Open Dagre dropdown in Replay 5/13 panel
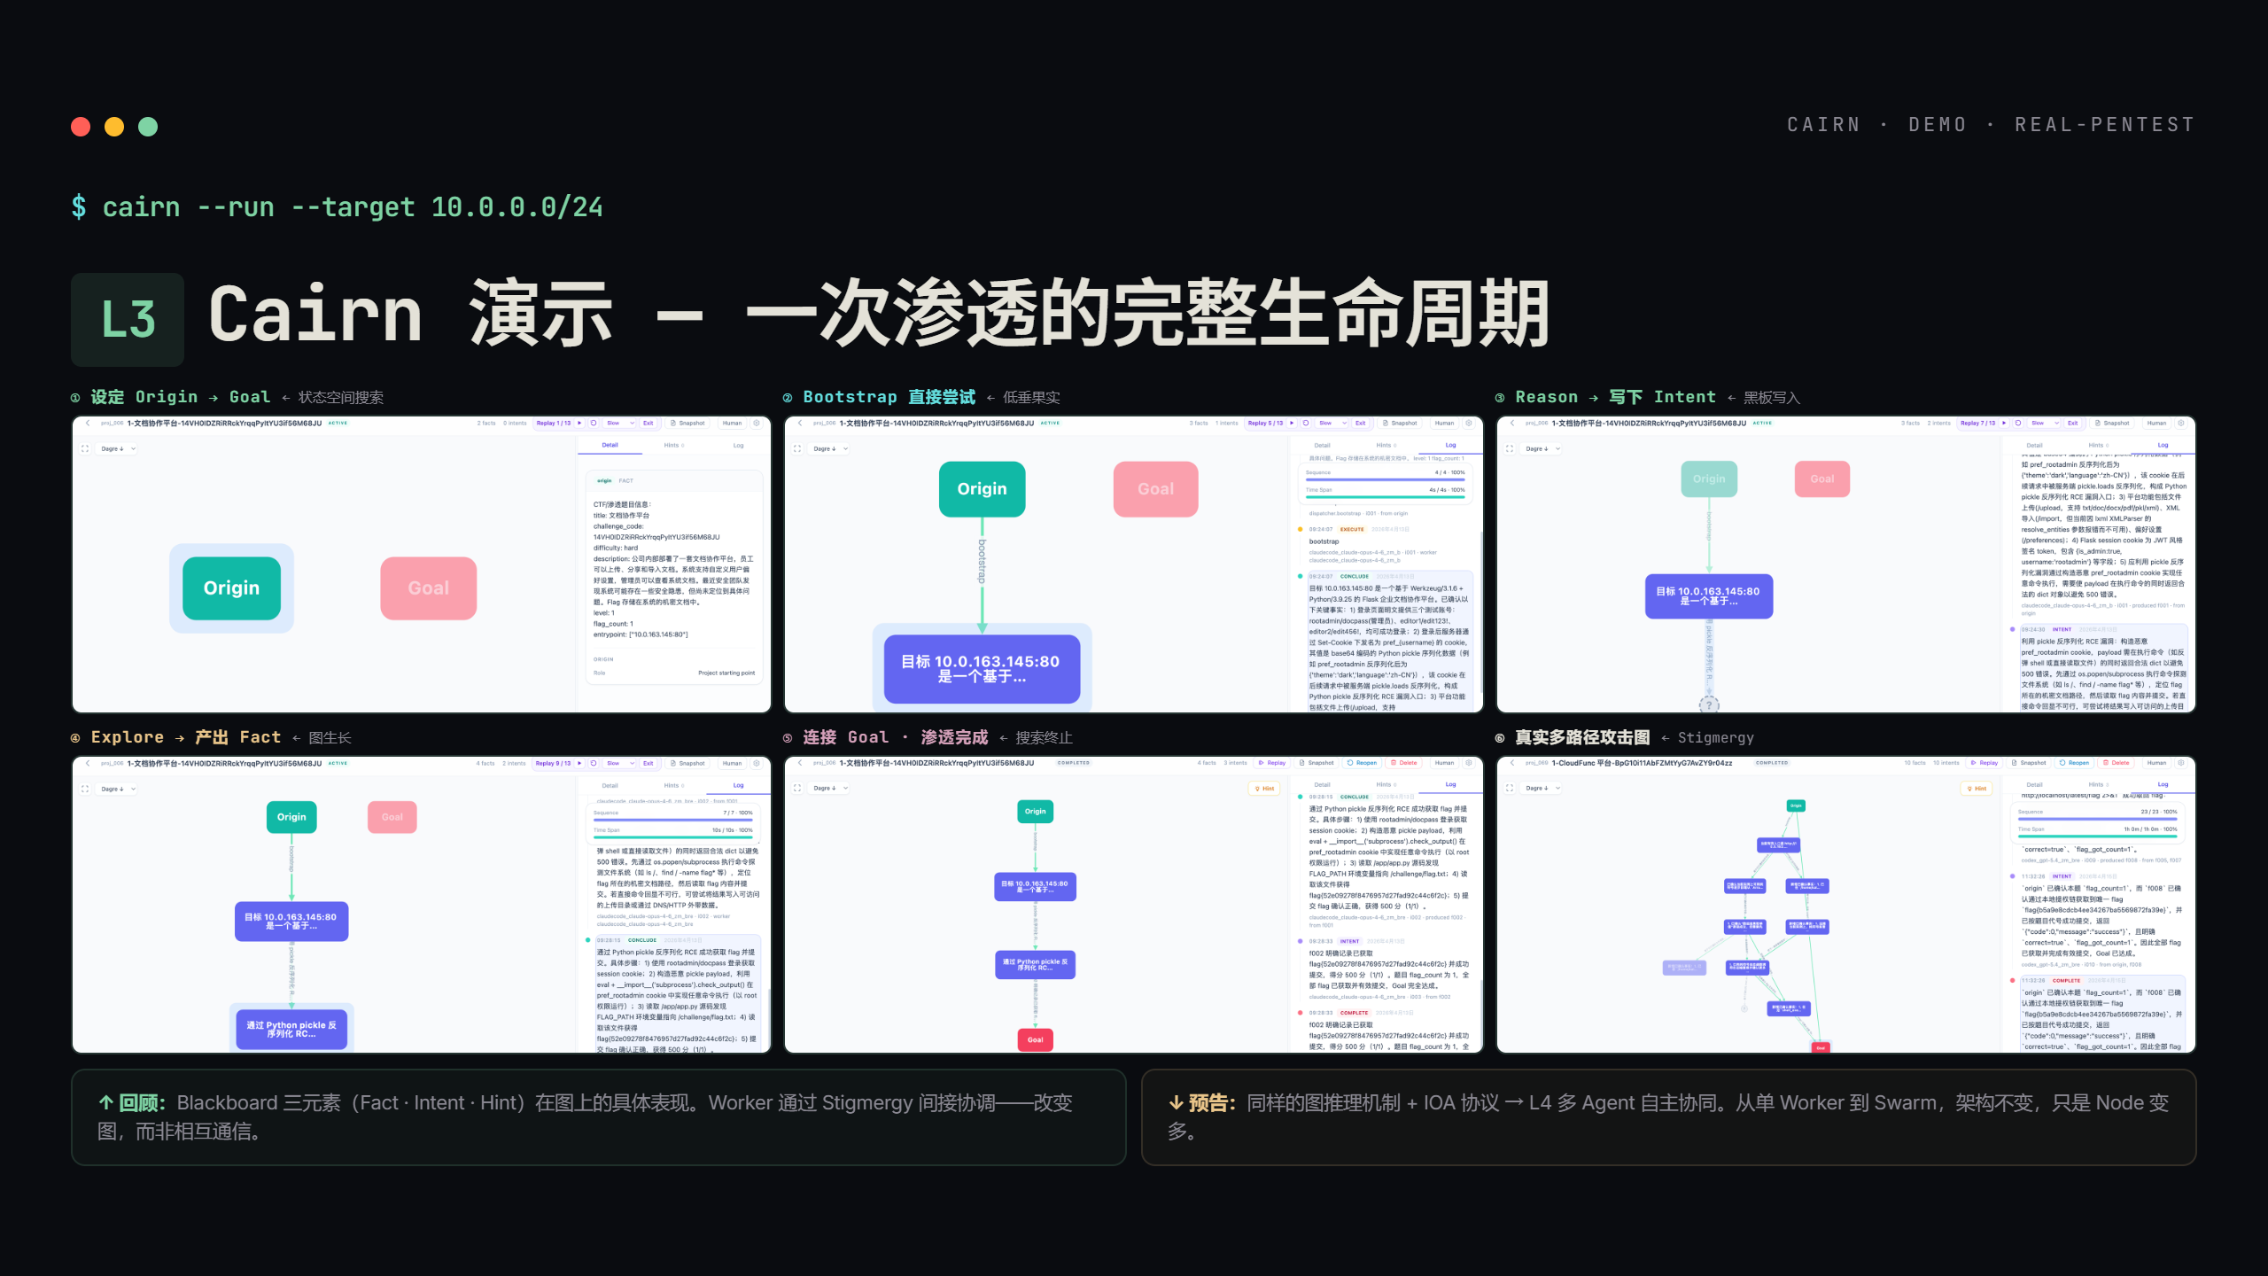 830,449
